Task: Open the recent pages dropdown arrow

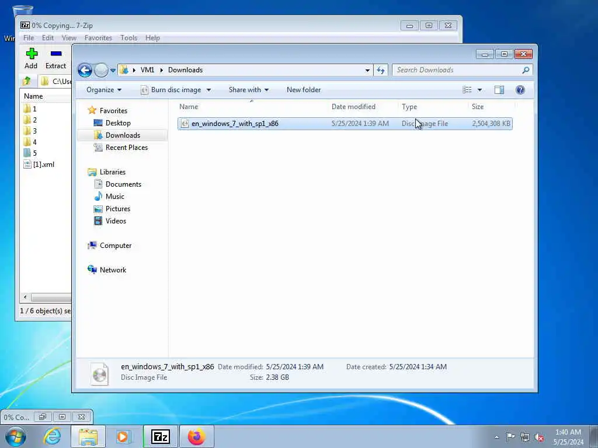Action: click(x=113, y=71)
